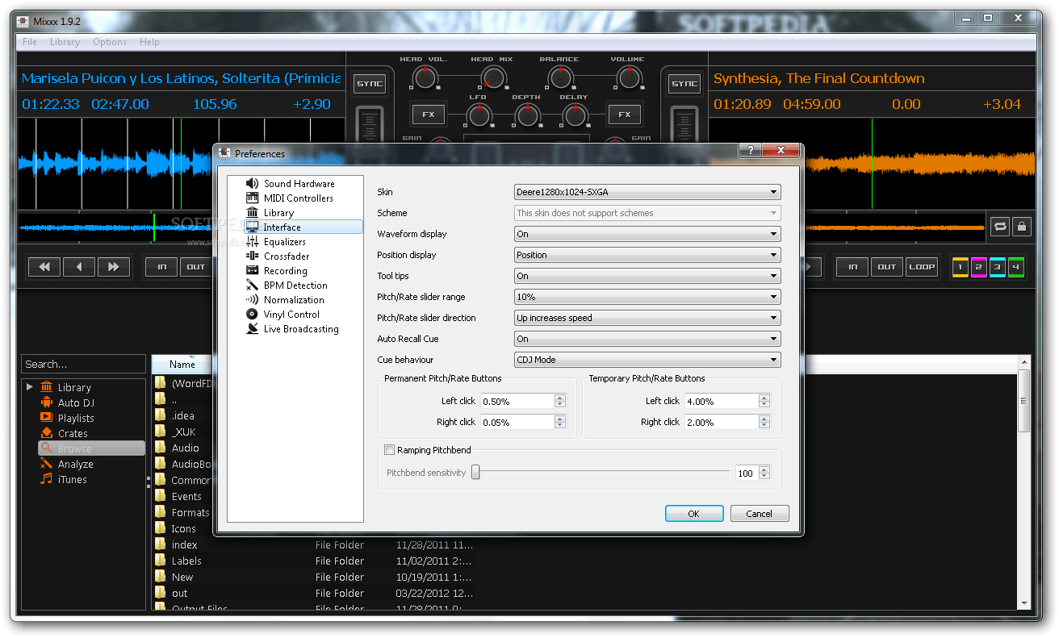Screen dimensions: 1059x638
Task: Open the Waveform display dropdown
Action: (x=647, y=234)
